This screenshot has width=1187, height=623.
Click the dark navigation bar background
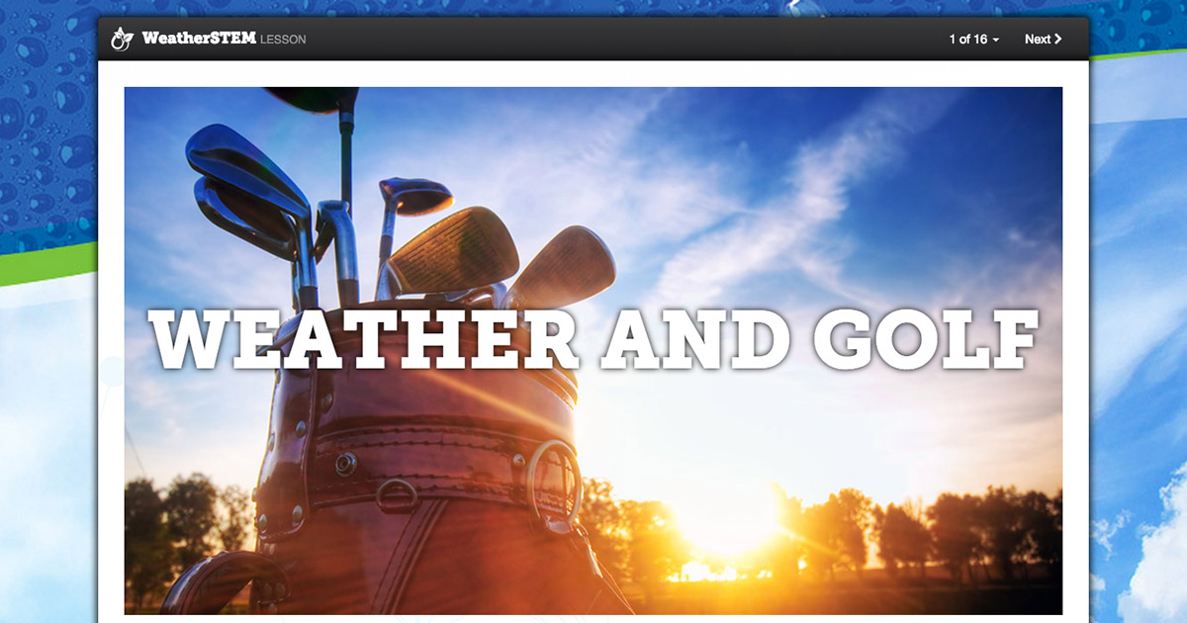click(593, 40)
